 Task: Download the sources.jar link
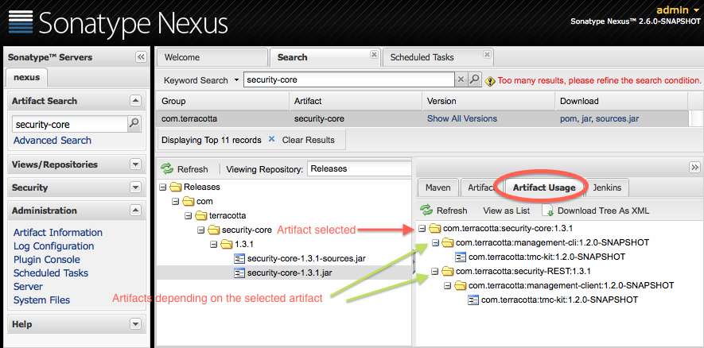coord(617,119)
